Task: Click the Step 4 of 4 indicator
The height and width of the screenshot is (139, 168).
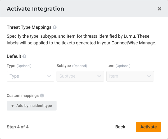Action: [x=18, y=127]
